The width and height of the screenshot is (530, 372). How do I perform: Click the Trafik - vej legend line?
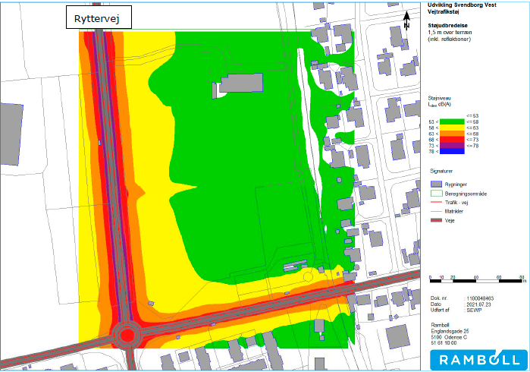436,203
